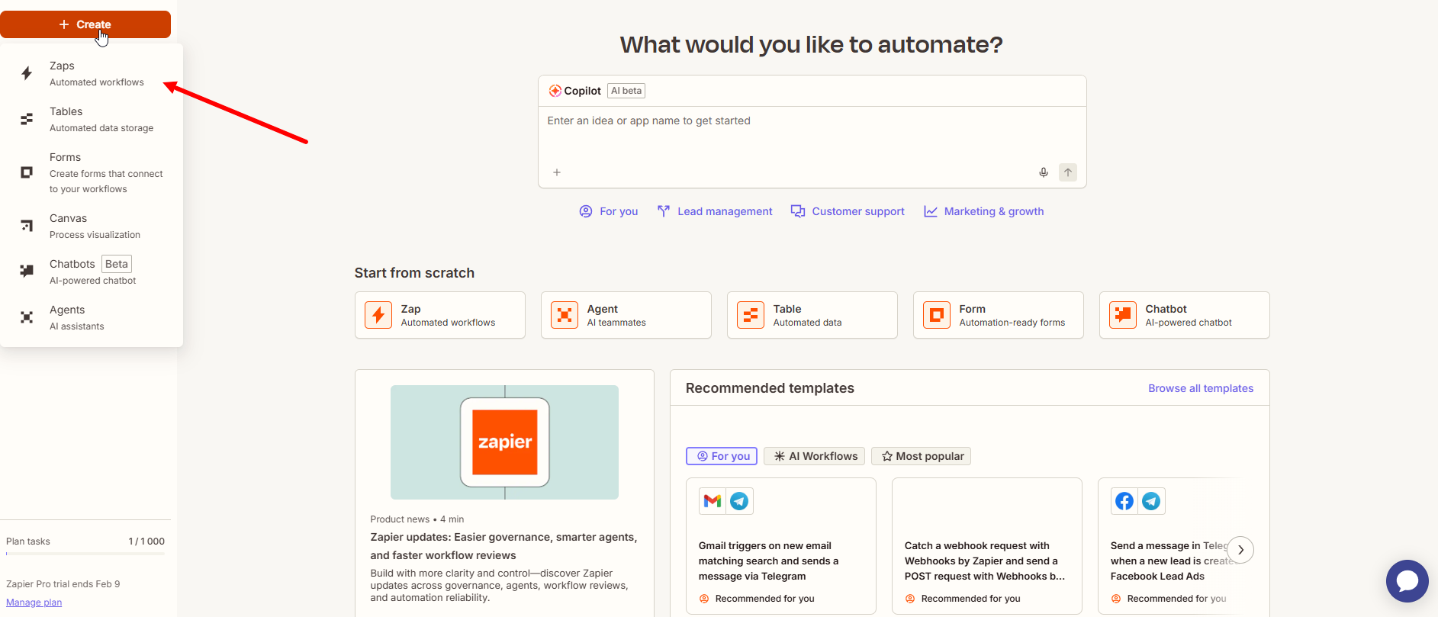Switch to AI Workflows template filter

(x=815, y=456)
